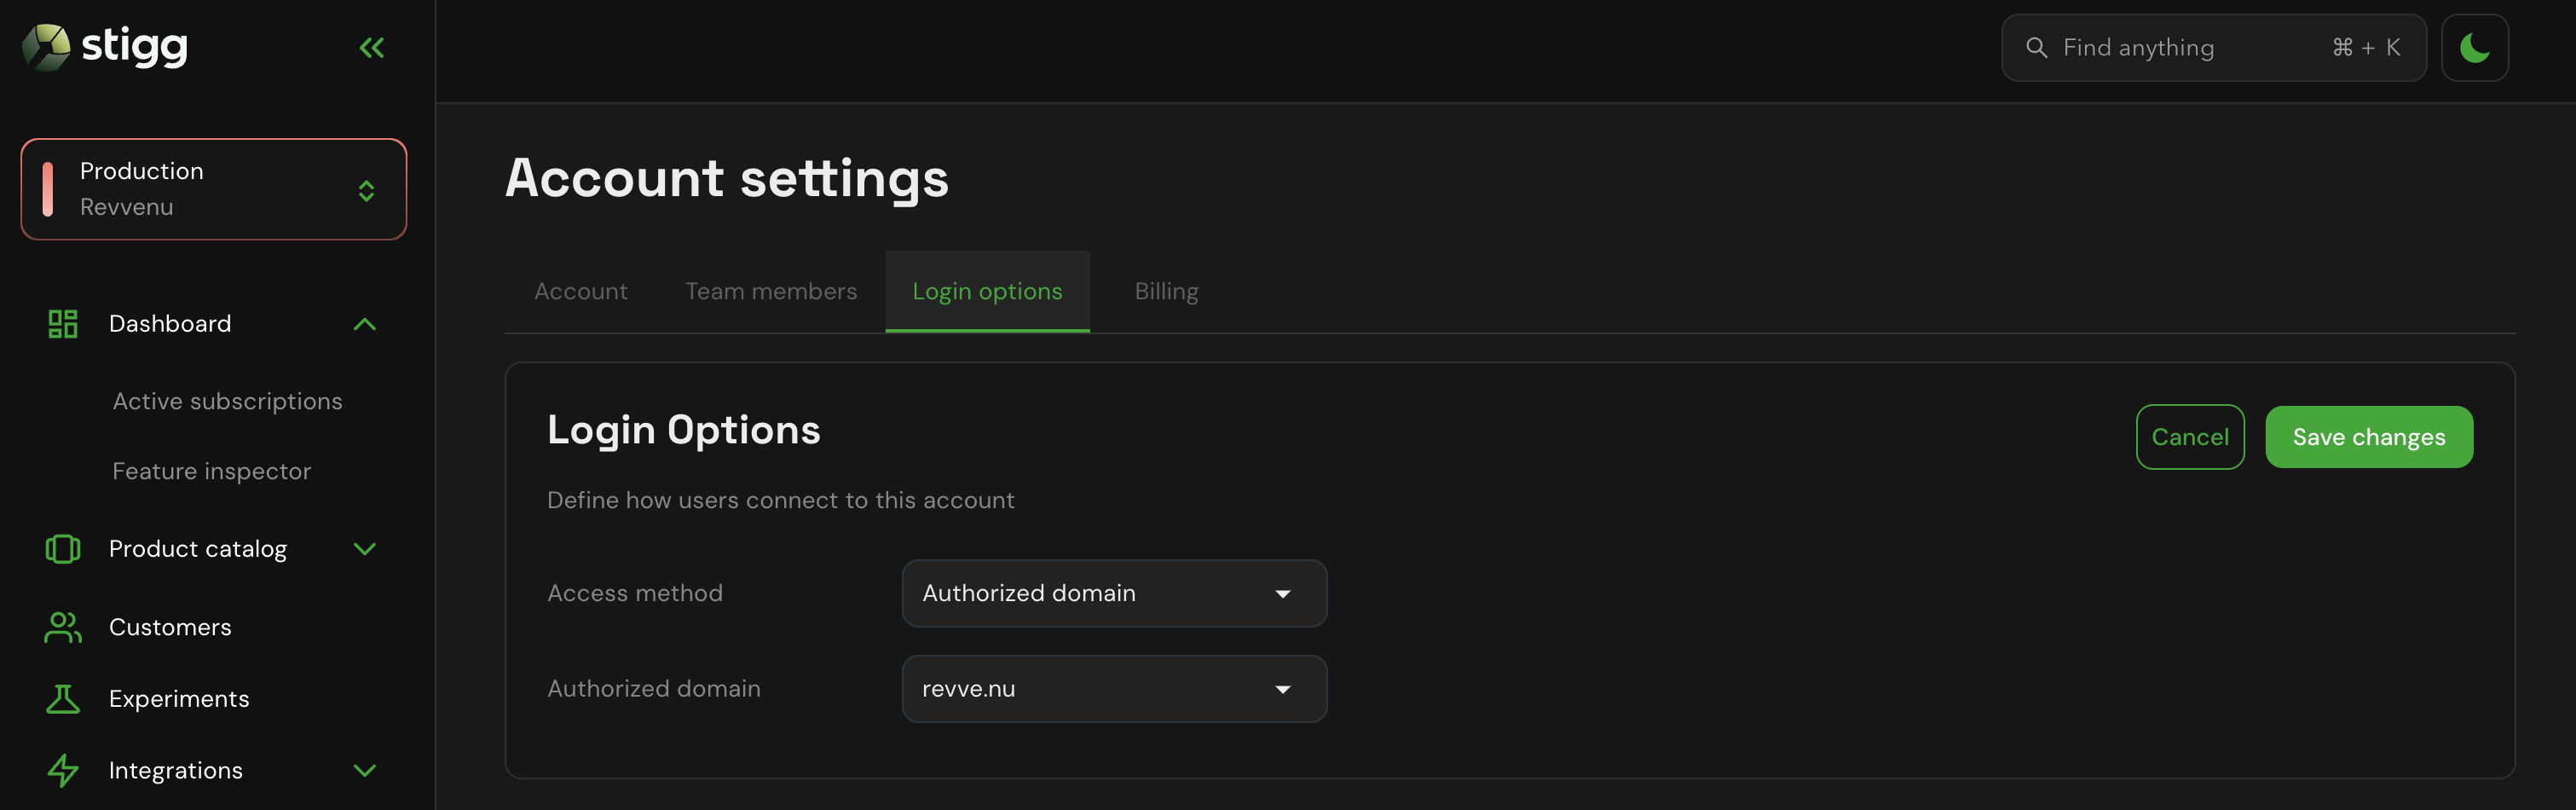Click Cancel button

(2190, 437)
